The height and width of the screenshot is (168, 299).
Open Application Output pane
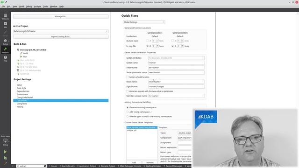point(86,166)
